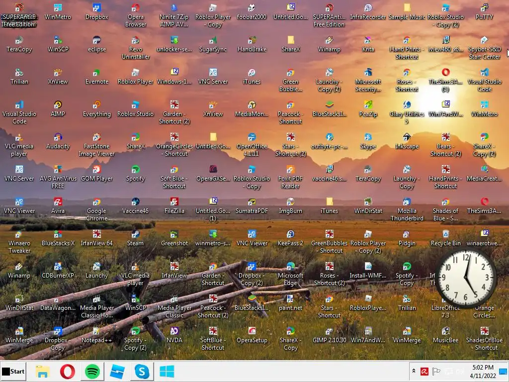Screen dimensions: 509x382
Task: Click the analog clock desktop gadget
Action: [466, 278]
